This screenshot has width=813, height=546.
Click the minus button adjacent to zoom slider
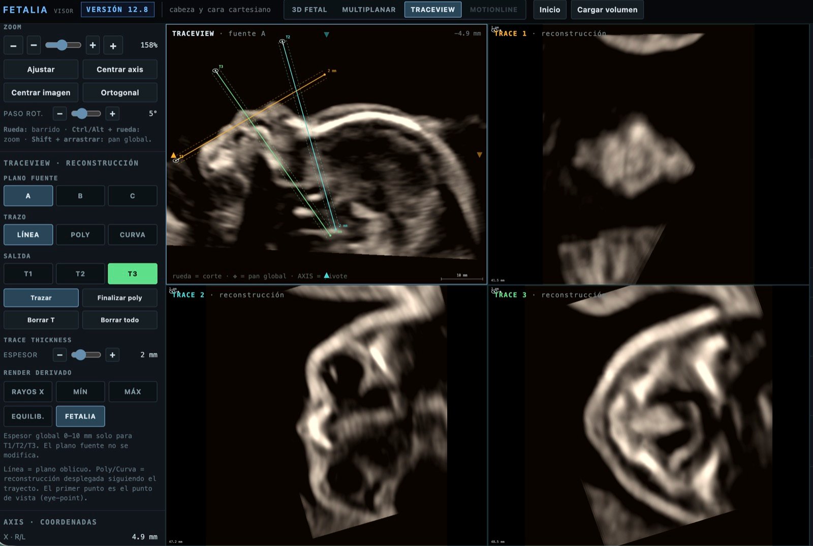coord(34,45)
